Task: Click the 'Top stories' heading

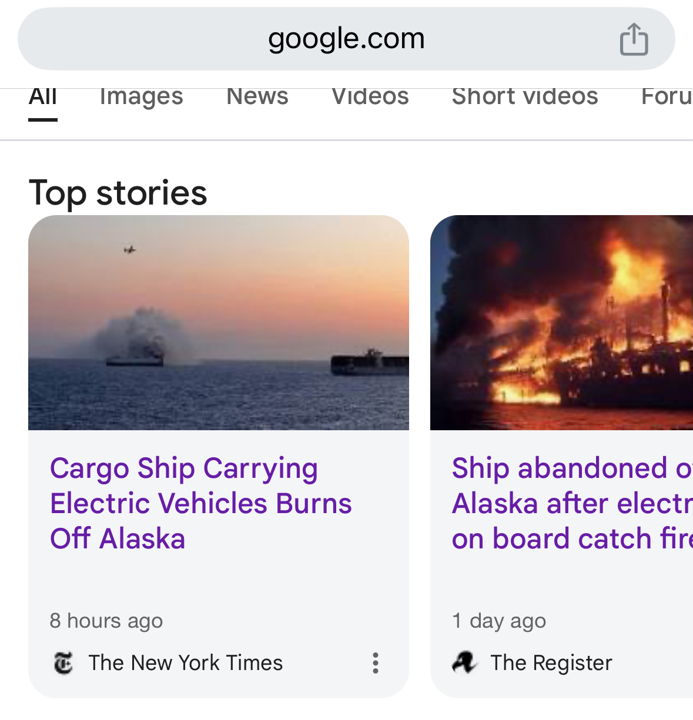Action: click(x=118, y=193)
